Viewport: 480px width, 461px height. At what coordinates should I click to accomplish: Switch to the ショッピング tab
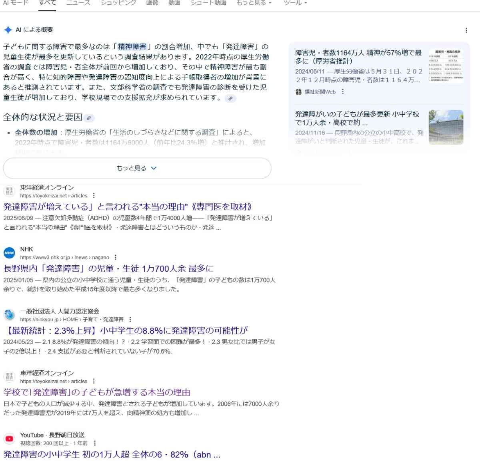[118, 3]
